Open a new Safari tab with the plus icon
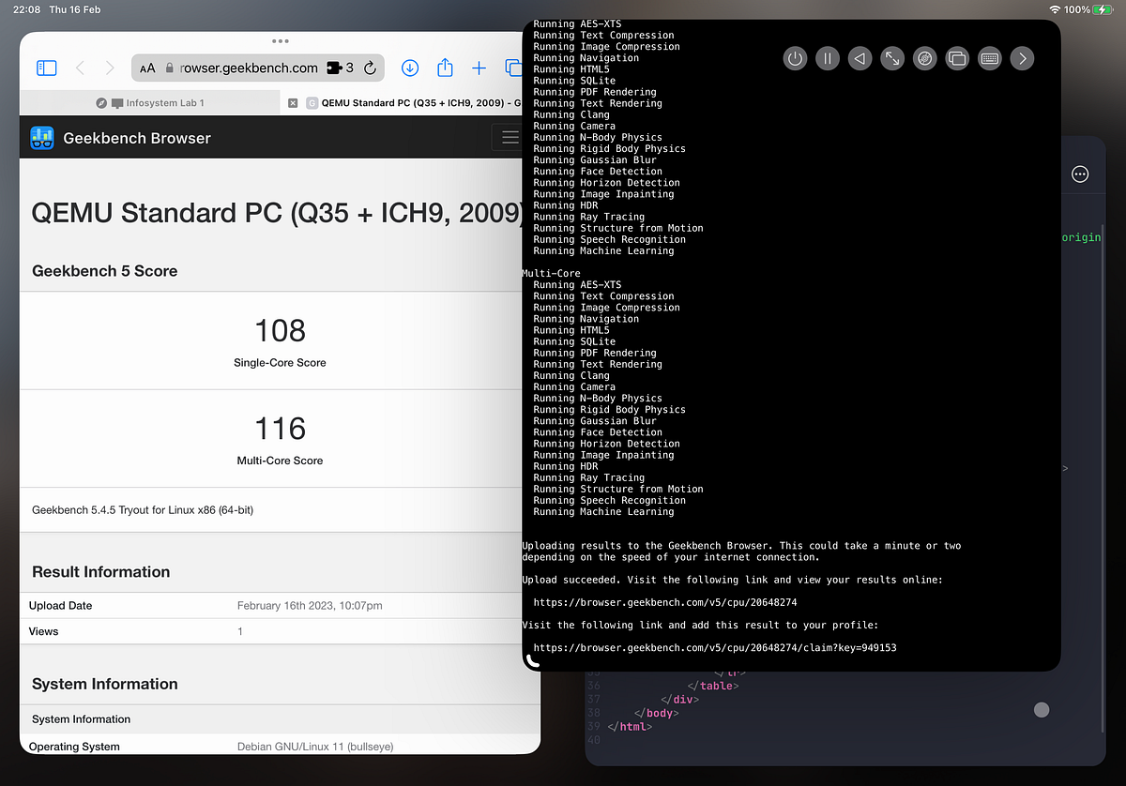Screen dimensions: 1126x786 click(x=479, y=68)
